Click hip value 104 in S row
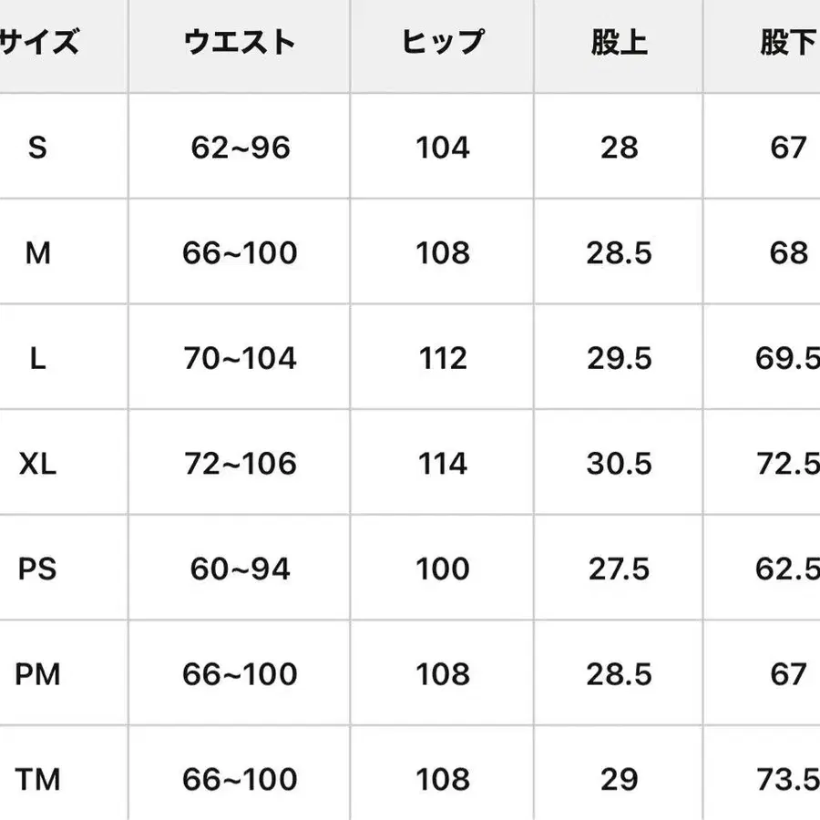 point(443,148)
